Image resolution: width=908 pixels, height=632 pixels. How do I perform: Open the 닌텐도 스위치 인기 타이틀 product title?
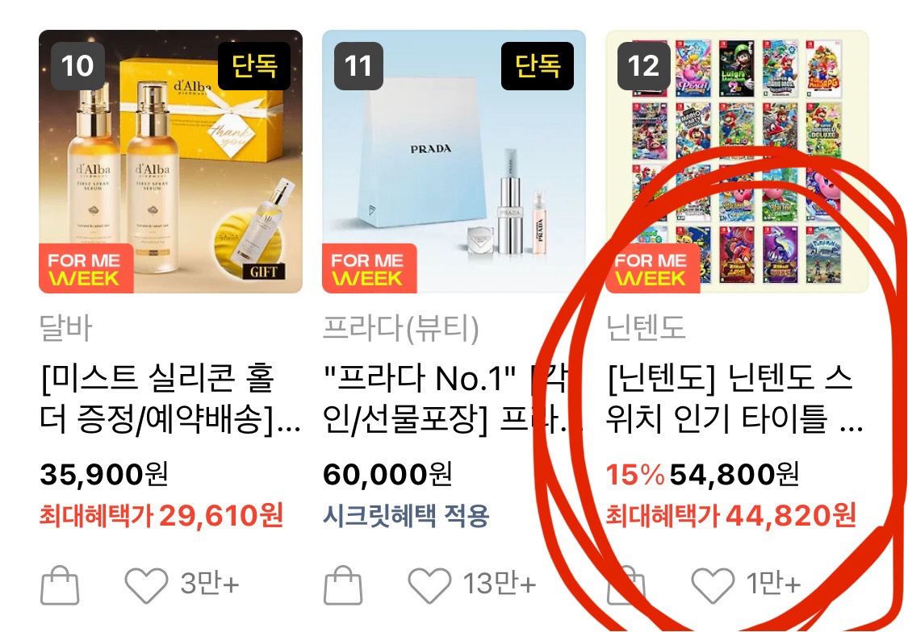(734, 398)
